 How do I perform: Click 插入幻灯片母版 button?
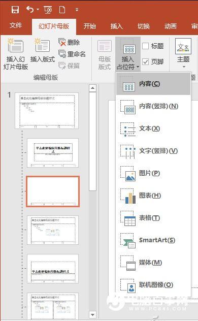tap(16, 54)
